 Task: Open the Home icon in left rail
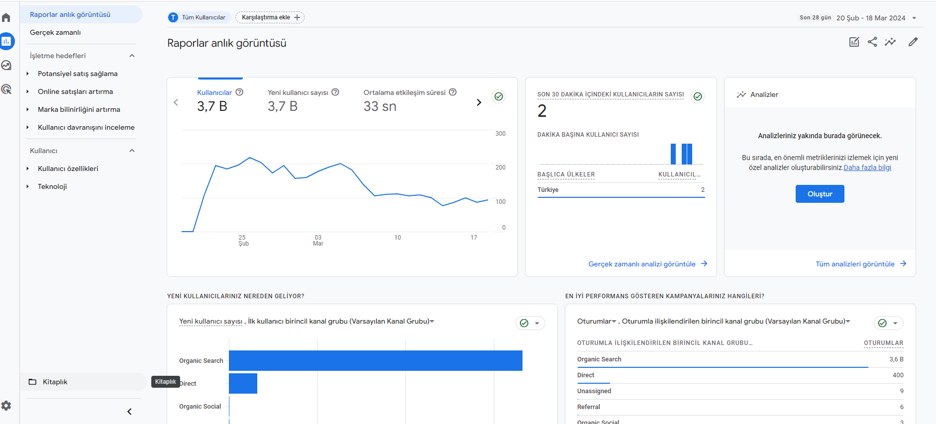[6, 18]
